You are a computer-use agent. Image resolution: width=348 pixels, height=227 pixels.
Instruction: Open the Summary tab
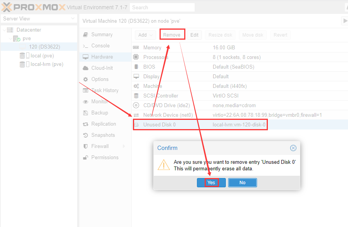pos(106,34)
